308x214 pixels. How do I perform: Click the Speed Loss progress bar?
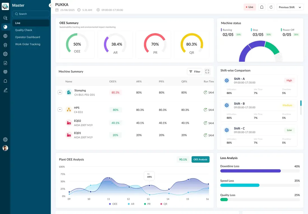pos(260,185)
